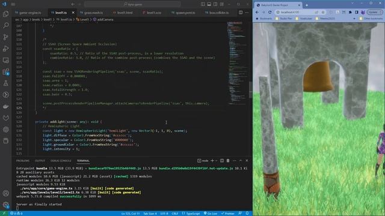Open the Search view in activity bar
The height and width of the screenshot is (216, 385).
[x=5, y=25]
